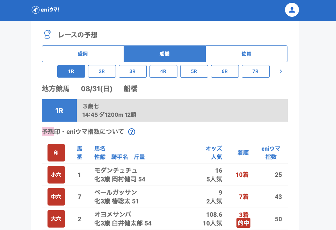Switch to race 7R

(x=256, y=71)
